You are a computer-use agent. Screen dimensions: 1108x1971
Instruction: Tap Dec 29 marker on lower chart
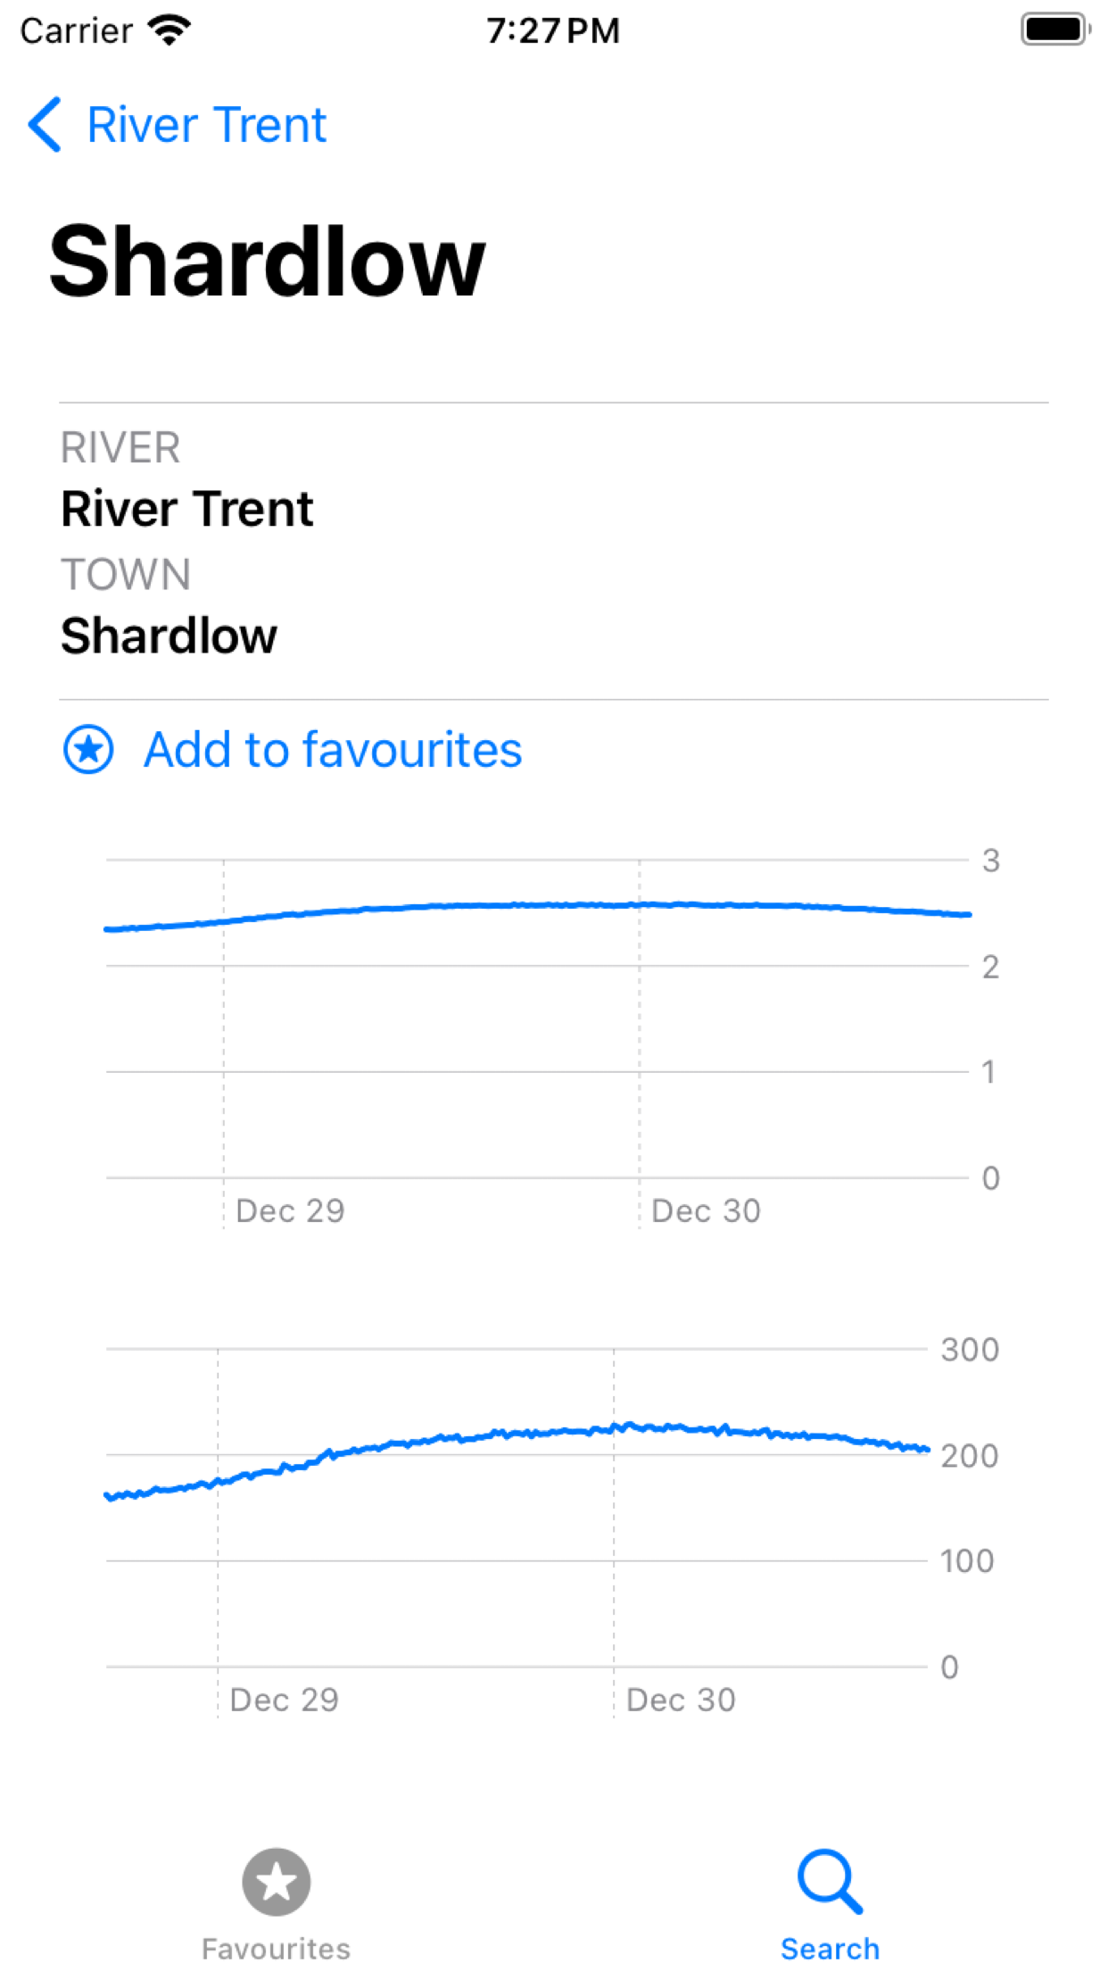[284, 1700]
